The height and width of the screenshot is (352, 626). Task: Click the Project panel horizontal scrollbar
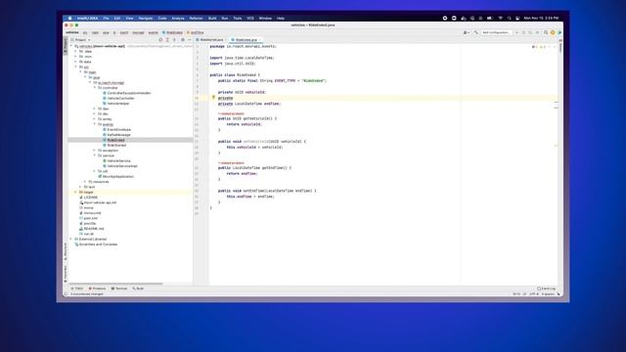click(115, 284)
